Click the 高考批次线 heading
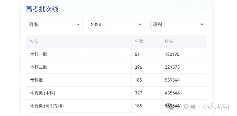Screen dimensions: 237x116 [x=42, y=9]
